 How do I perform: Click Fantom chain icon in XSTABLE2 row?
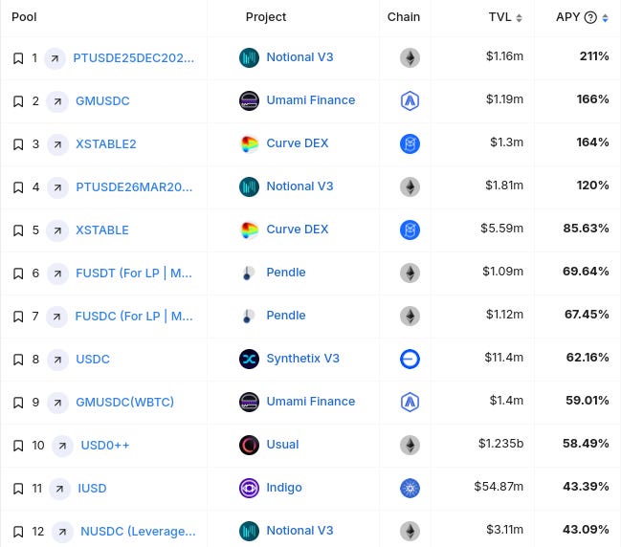(410, 144)
